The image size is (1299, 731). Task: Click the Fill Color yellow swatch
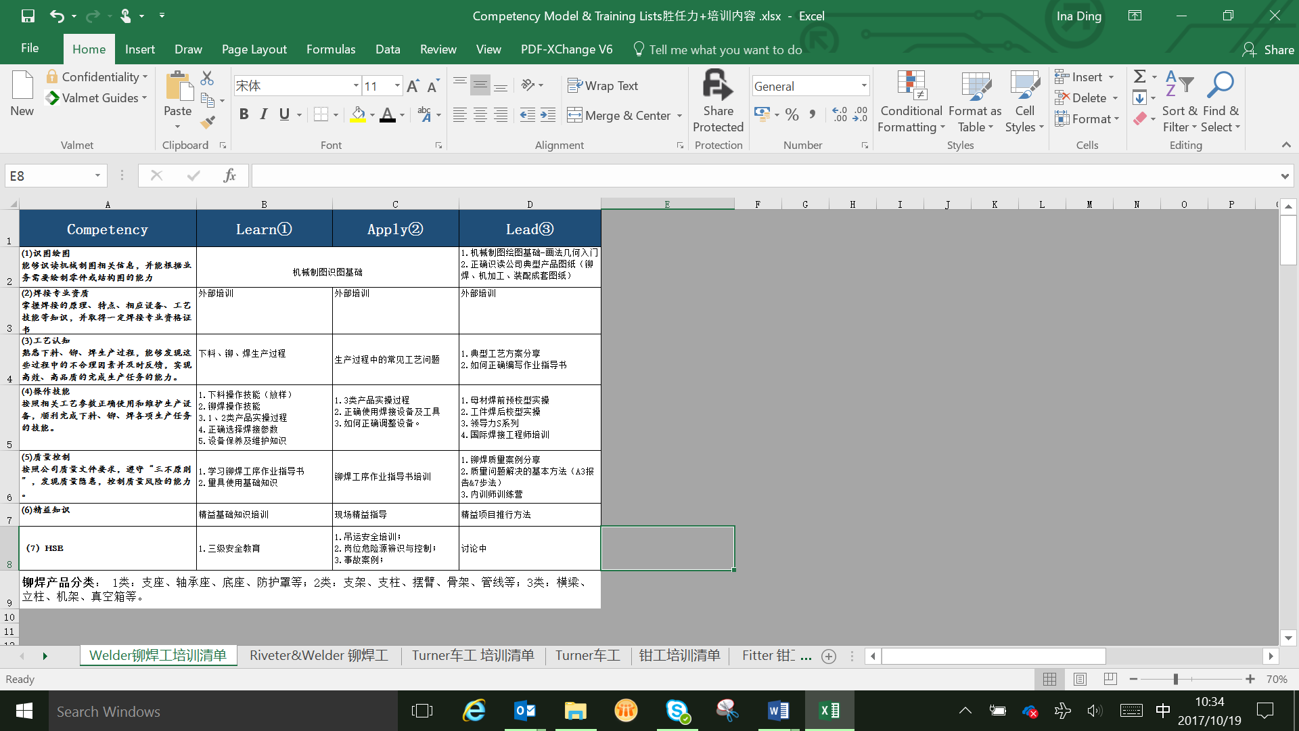point(358,115)
